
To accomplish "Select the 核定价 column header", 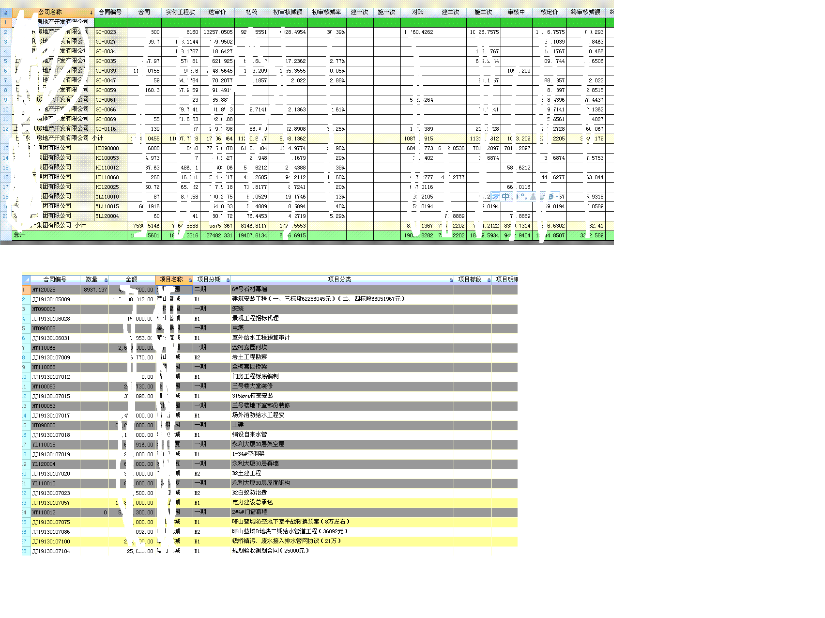I will click(x=549, y=13).
